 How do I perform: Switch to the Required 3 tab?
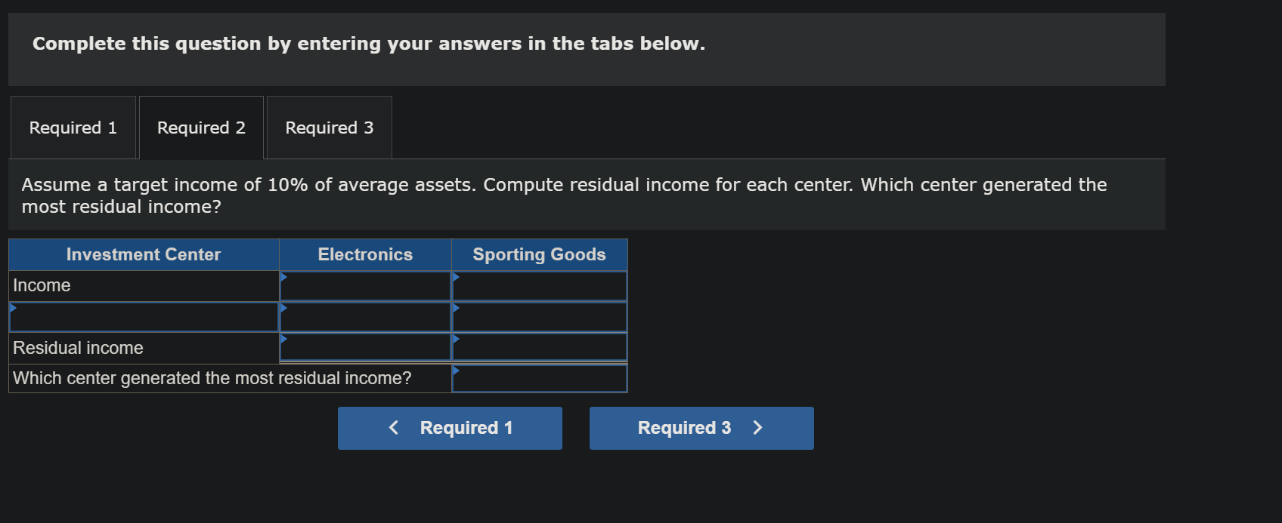coord(329,128)
